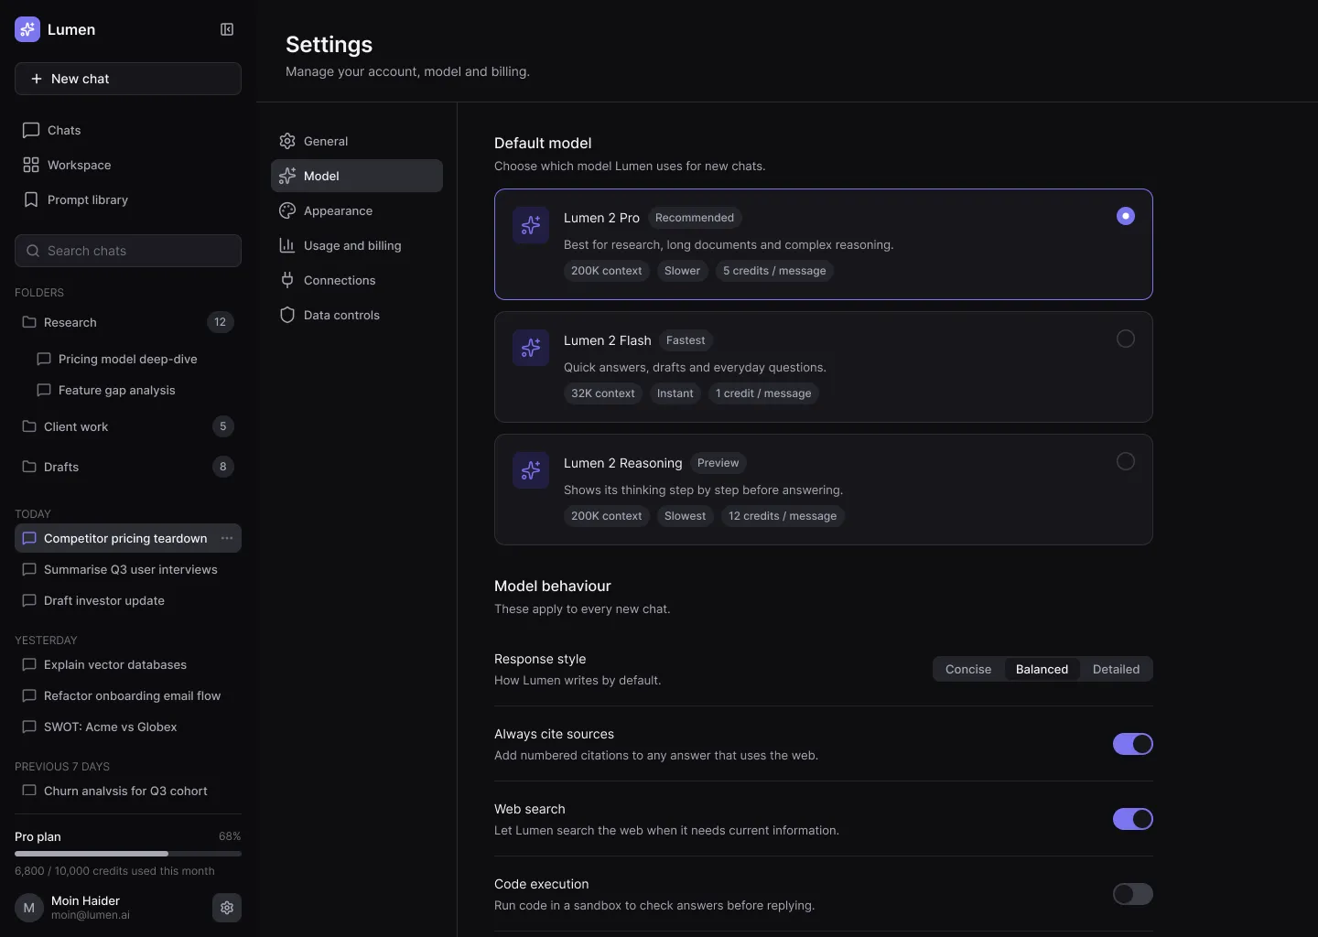Click the Connections plug icon
Image resolution: width=1318 pixels, height=937 pixels.
tap(287, 280)
